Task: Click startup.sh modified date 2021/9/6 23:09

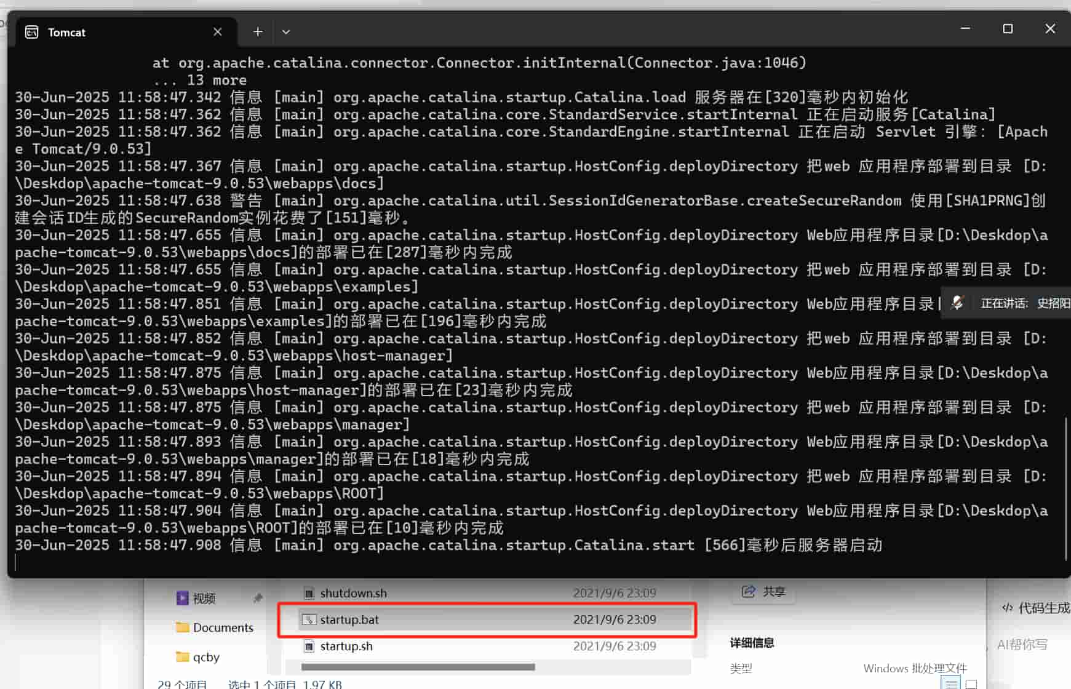Action: click(615, 646)
